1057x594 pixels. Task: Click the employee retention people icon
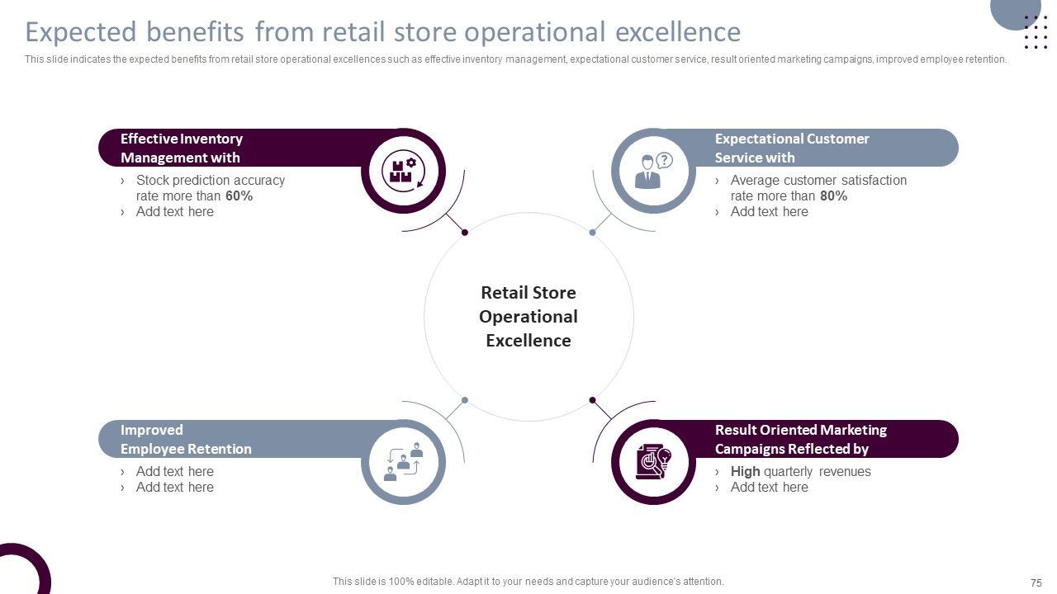coord(403,462)
